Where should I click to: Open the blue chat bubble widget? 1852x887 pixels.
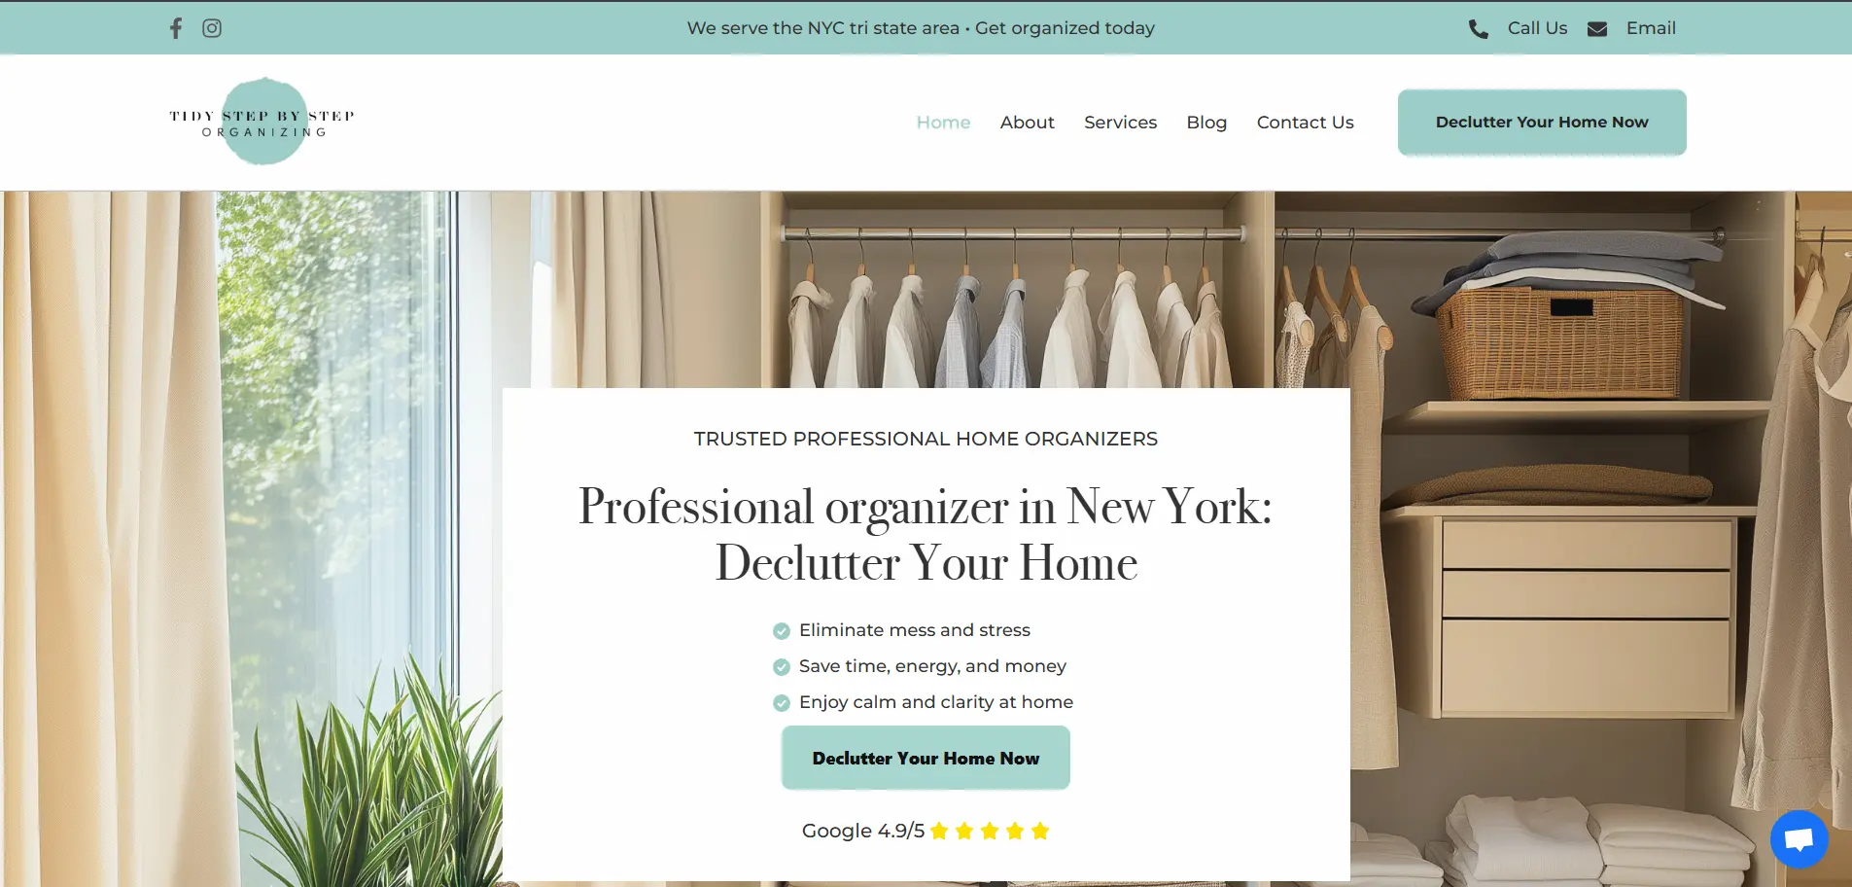pyautogui.click(x=1799, y=838)
